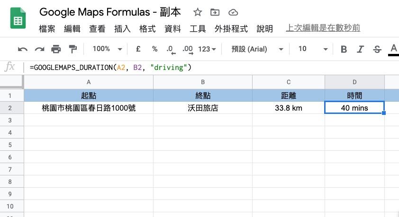Open the Google Sheets home icon
The width and height of the screenshot is (399, 217).
pos(18,21)
